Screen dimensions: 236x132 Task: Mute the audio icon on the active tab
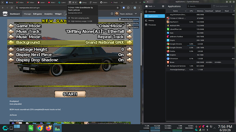73,2
